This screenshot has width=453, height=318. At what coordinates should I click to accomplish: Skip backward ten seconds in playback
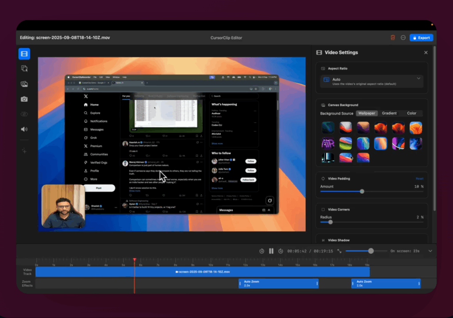click(x=261, y=251)
